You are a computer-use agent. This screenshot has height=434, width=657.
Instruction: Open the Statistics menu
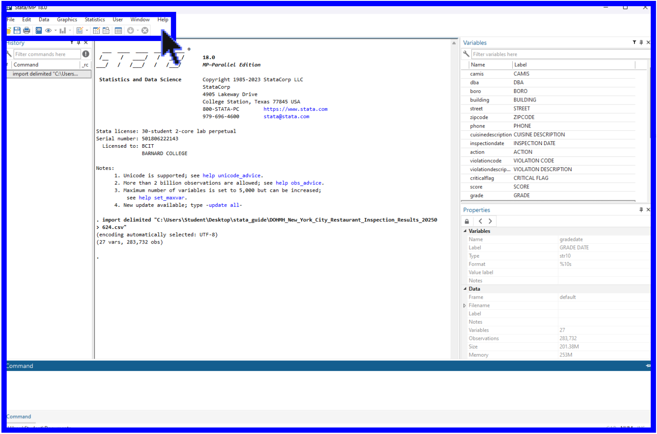pyautogui.click(x=95, y=19)
